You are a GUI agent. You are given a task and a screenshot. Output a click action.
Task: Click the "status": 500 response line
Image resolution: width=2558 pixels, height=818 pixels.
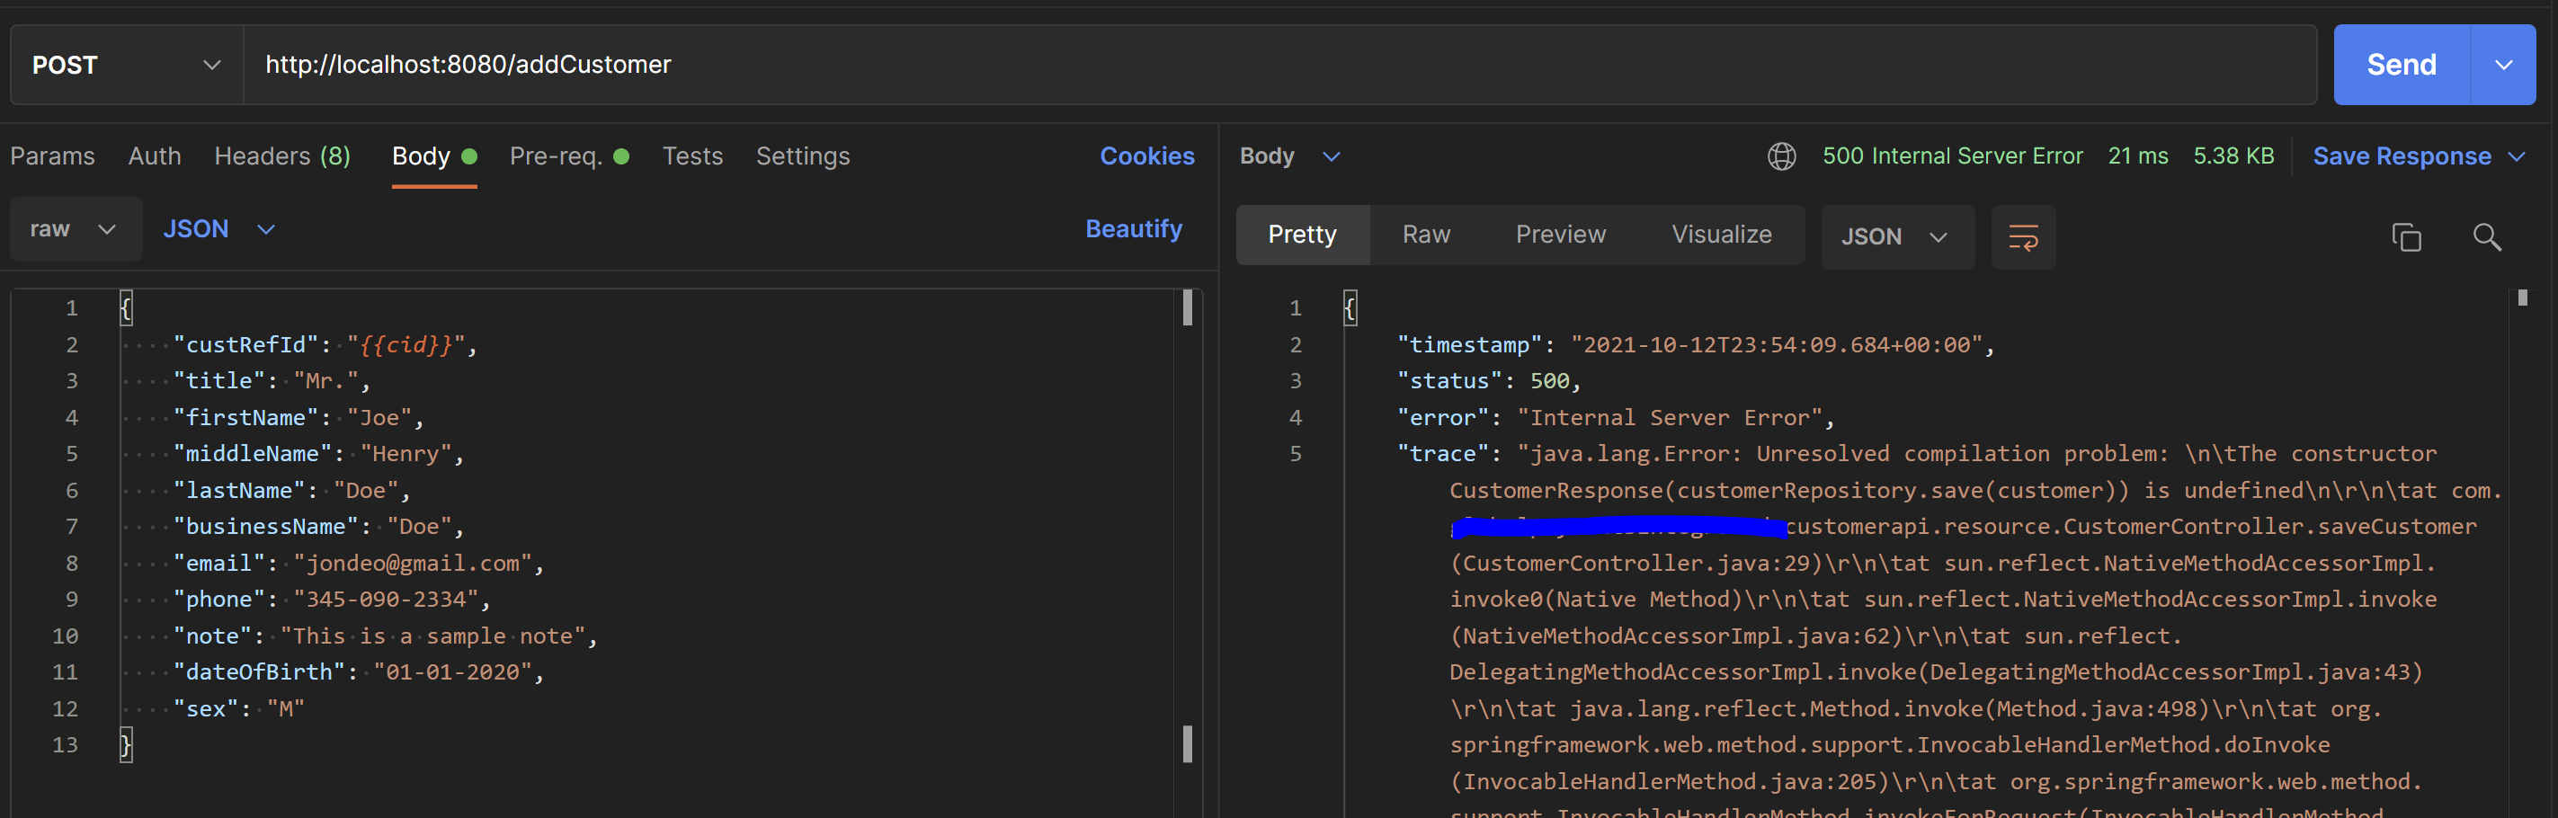pos(1489,381)
